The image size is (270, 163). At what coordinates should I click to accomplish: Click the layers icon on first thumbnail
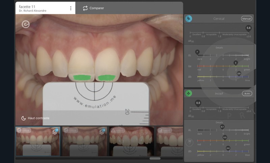54,132
